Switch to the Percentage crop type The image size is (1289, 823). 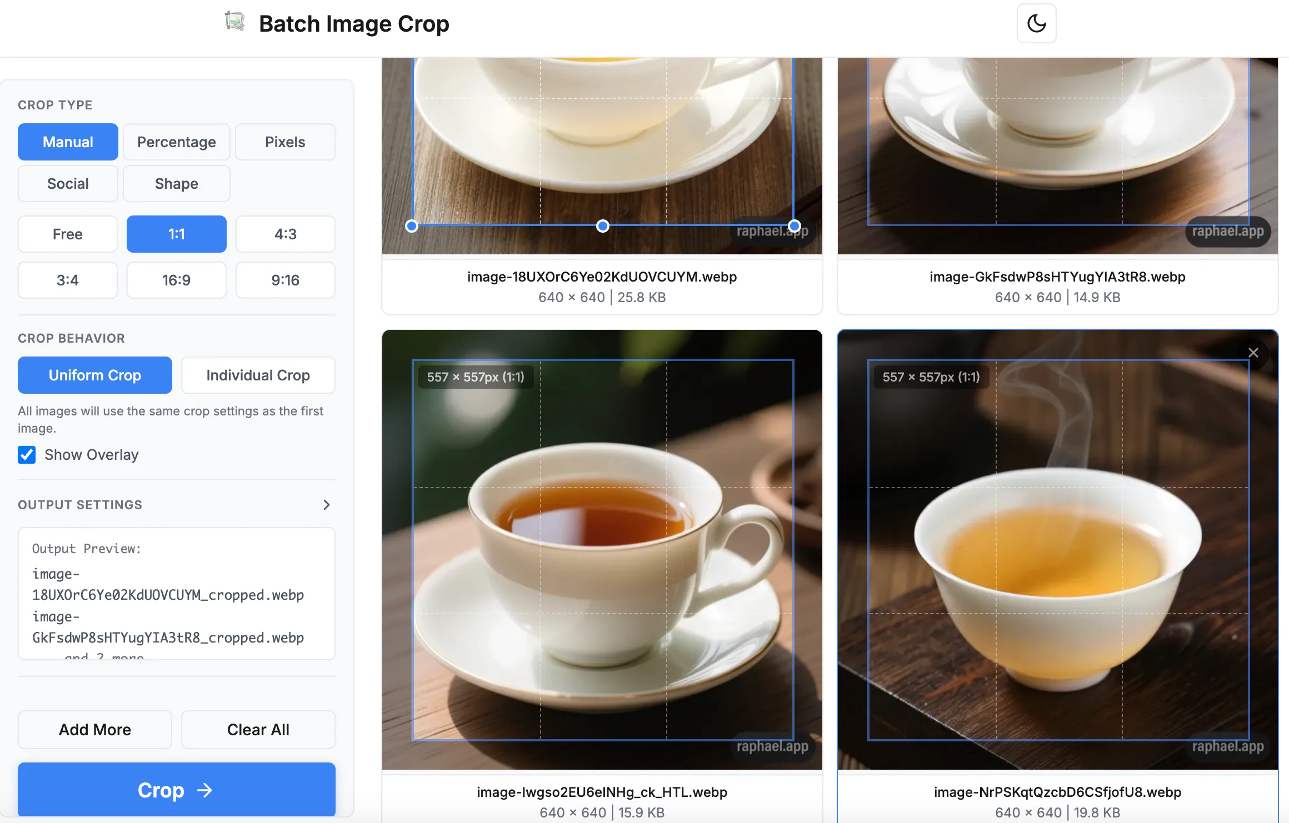pos(177,142)
